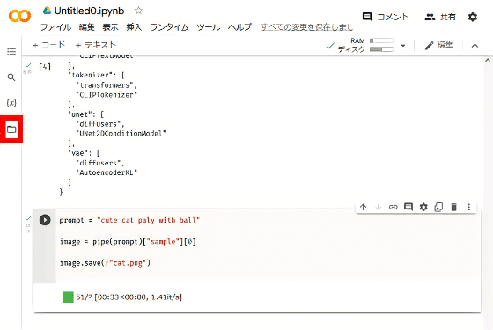Star the Untitled0.ipynb notebook
Viewport: 493px width, 330px height.
click(138, 11)
